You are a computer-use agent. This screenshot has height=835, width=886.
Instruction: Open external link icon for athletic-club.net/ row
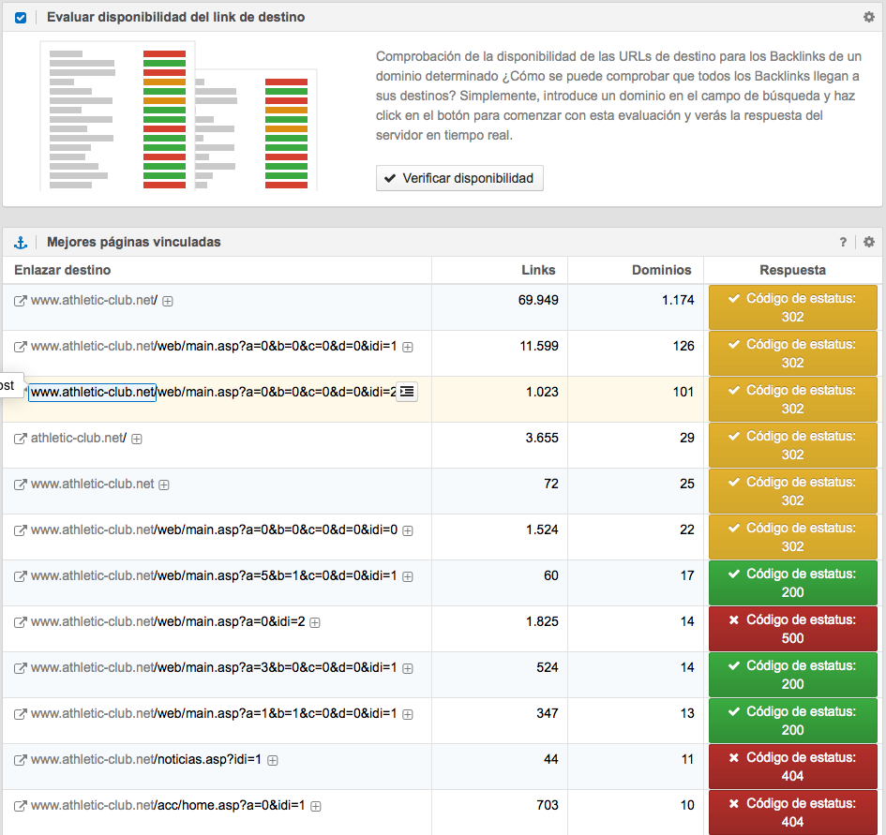point(21,439)
